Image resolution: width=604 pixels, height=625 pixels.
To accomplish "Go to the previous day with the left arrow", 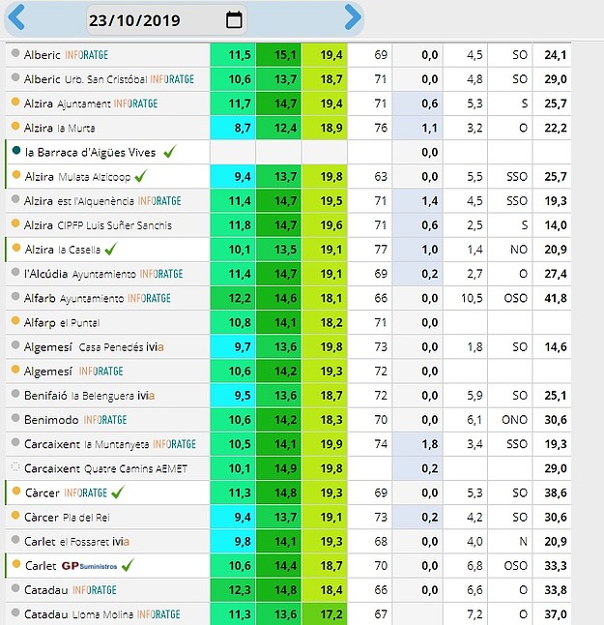I will 16,16.
